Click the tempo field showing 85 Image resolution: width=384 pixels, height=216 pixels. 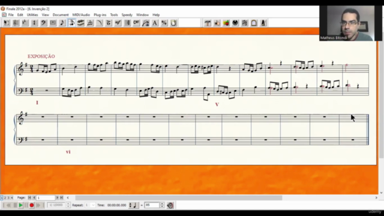point(152,205)
